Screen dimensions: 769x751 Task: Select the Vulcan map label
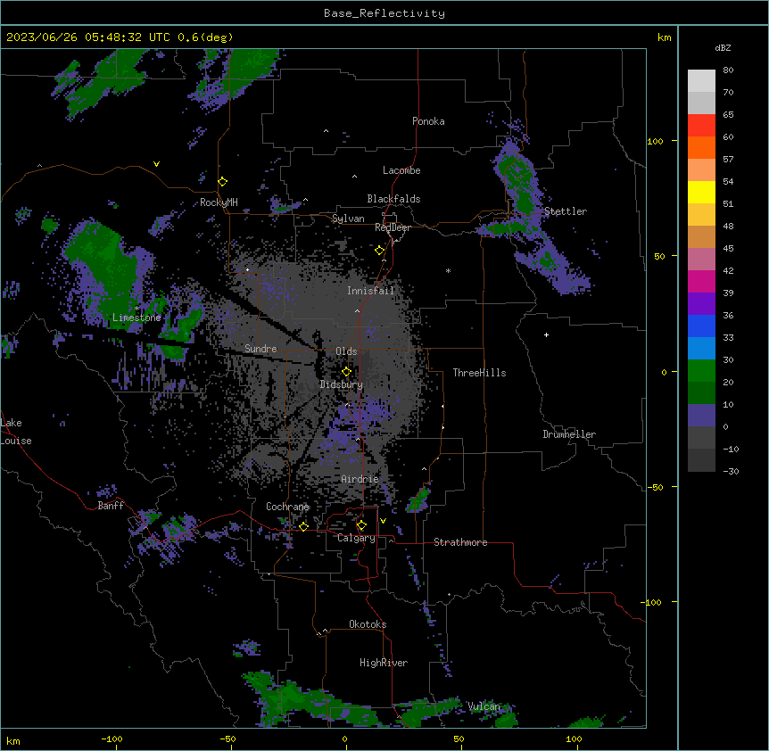pyautogui.click(x=484, y=706)
